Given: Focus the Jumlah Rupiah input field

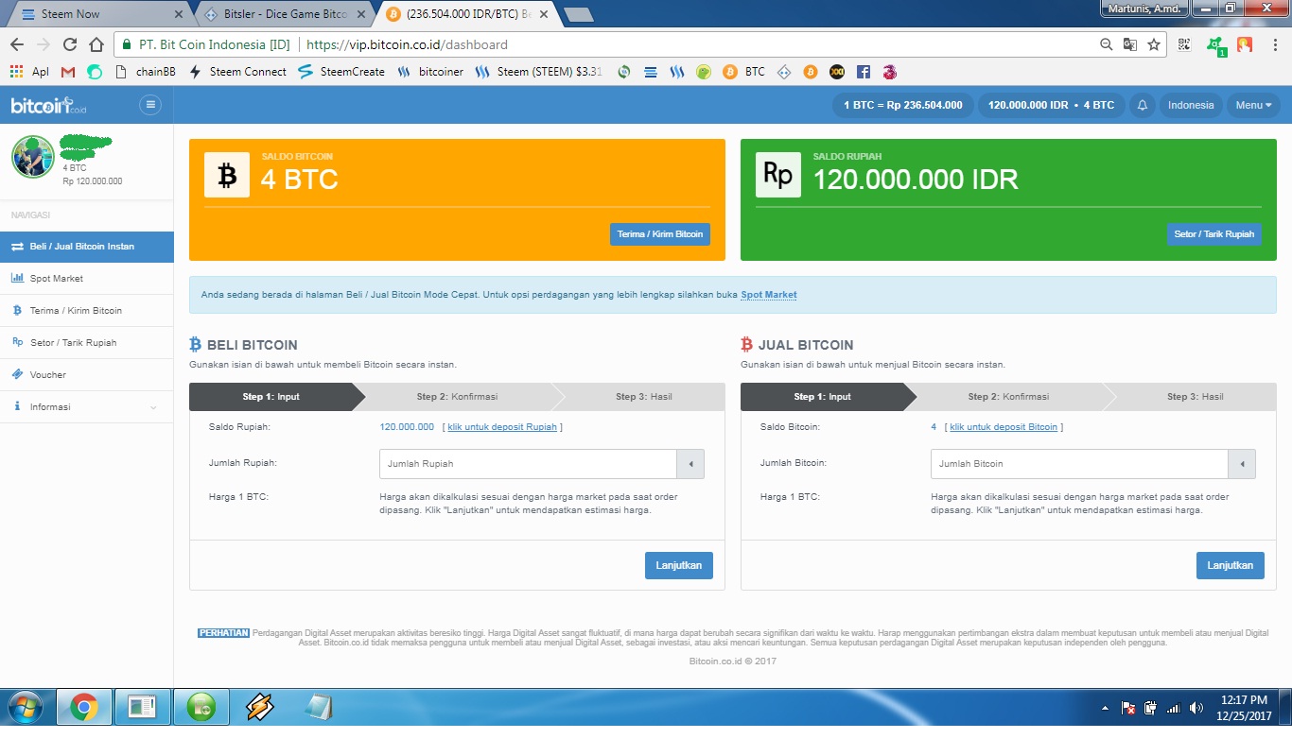Looking at the screenshot, I should click(528, 464).
